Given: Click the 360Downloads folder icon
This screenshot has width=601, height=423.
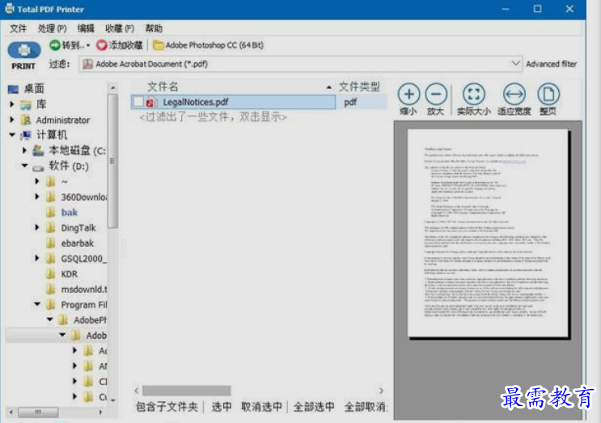Looking at the screenshot, I should pos(51,197).
